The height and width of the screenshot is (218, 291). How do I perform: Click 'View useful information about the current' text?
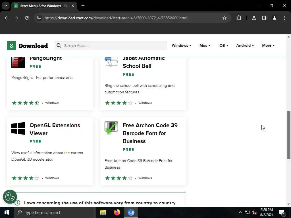(47, 153)
